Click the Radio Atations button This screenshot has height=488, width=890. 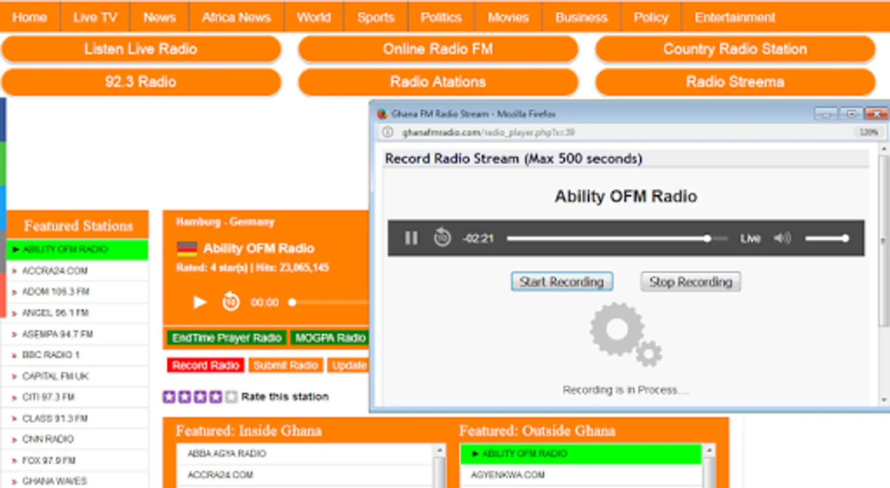point(438,82)
